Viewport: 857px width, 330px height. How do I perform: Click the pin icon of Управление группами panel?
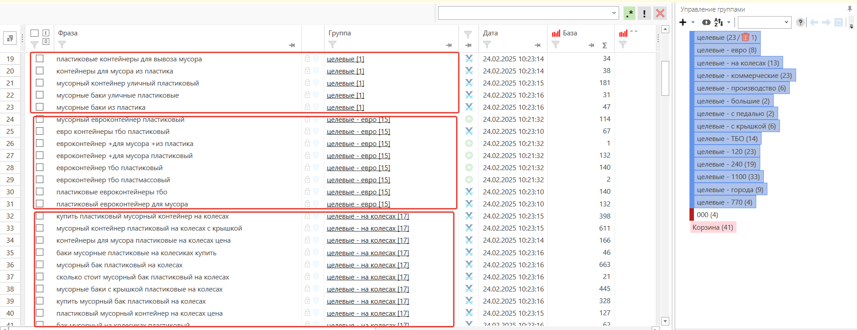tap(850, 9)
